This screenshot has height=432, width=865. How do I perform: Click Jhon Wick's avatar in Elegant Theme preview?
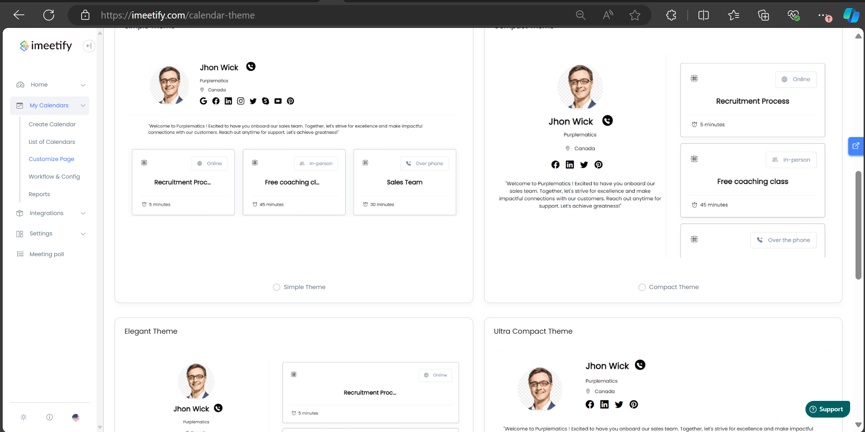pos(196,381)
